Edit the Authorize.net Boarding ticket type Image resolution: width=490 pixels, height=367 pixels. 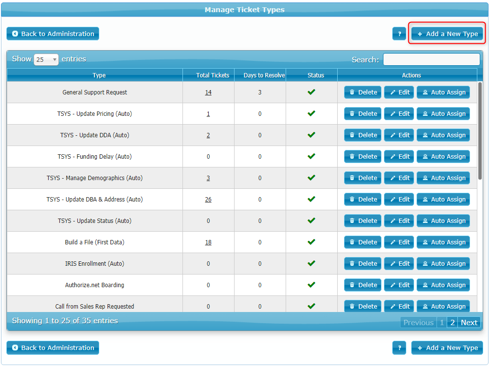click(399, 285)
